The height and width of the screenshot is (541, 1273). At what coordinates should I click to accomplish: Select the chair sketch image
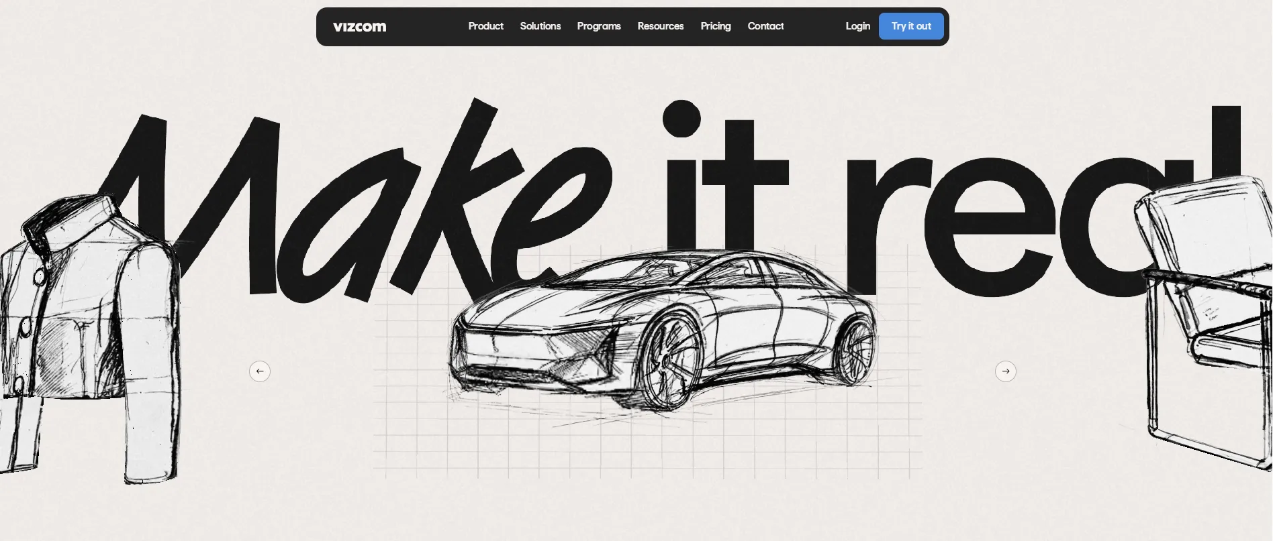coord(1204,322)
